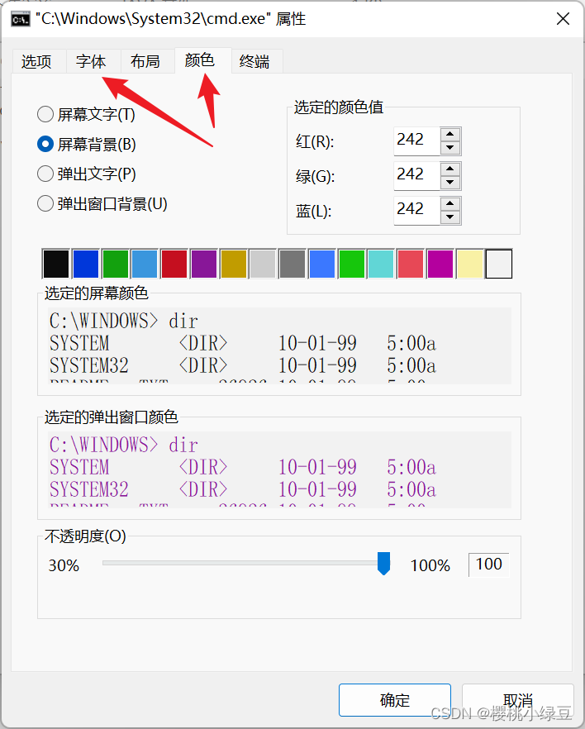Screen dimensions: 585x729
Task: Click the opacity slider handle
Action: [x=384, y=564]
